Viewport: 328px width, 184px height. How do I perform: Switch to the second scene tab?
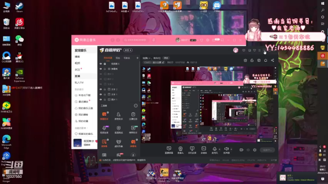point(118,58)
